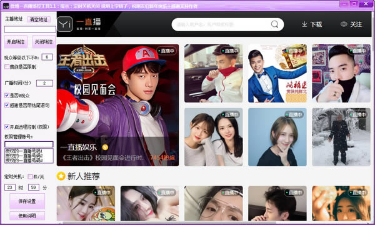Uncheck the 是否@观众 checkbox
This screenshot has height=225, width=375.
point(7,96)
